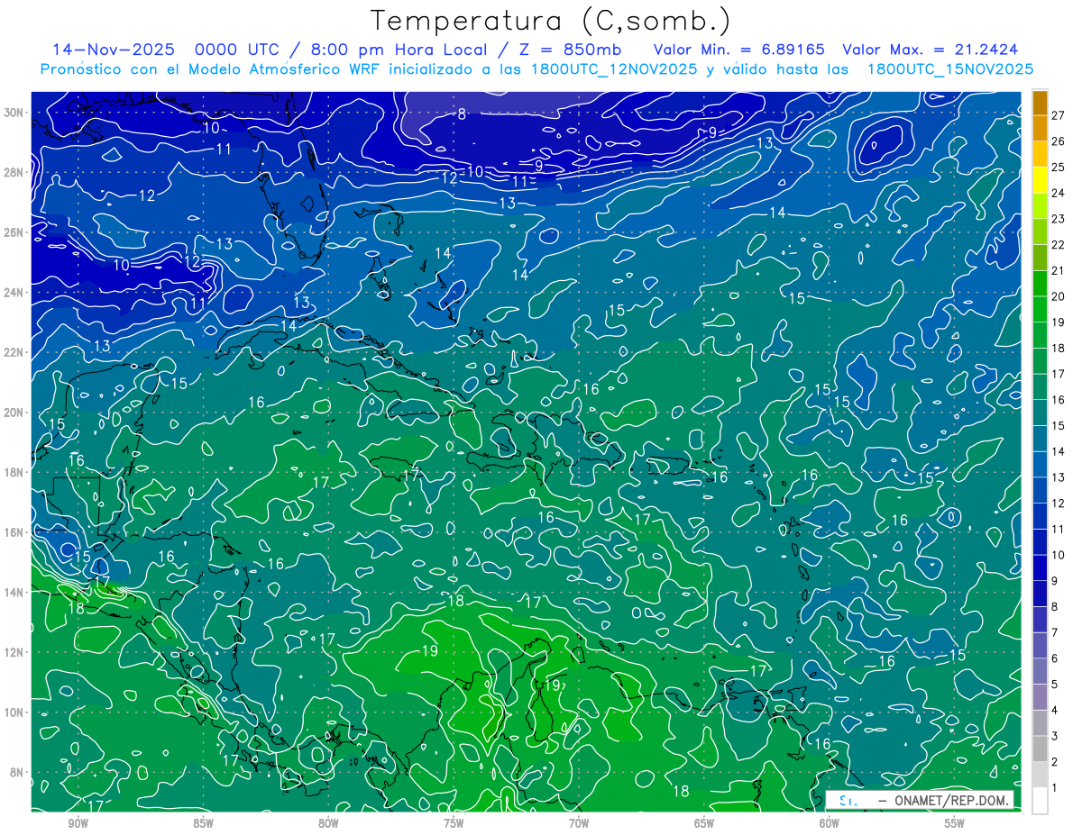The width and height of the screenshot is (1082, 835).
Task: Click the '20' color scale label
Action: pyautogui.click(x=1059, y=296)
